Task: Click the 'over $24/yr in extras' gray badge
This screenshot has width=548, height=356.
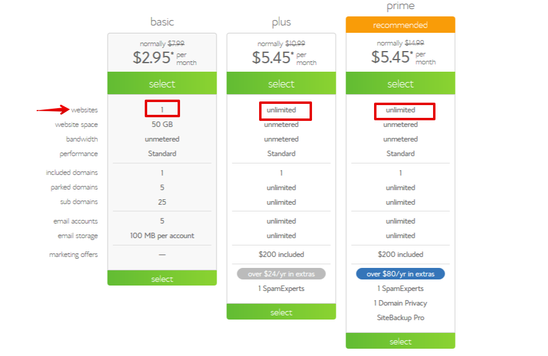Action: pos(281,273)
